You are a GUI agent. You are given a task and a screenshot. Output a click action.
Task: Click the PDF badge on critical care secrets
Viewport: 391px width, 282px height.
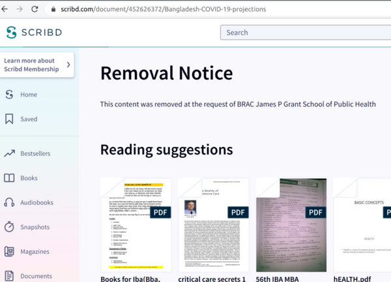(x=238, y=212)
